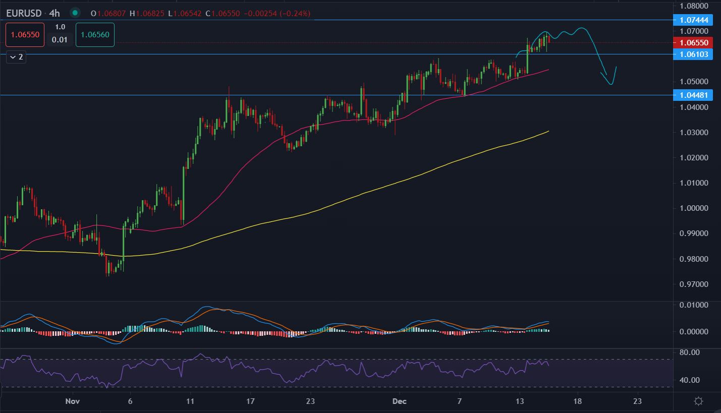Select the 1.07444 horizontal line price label
The width and height of the screenshot is (721, 413).
(x=693, y=20)
